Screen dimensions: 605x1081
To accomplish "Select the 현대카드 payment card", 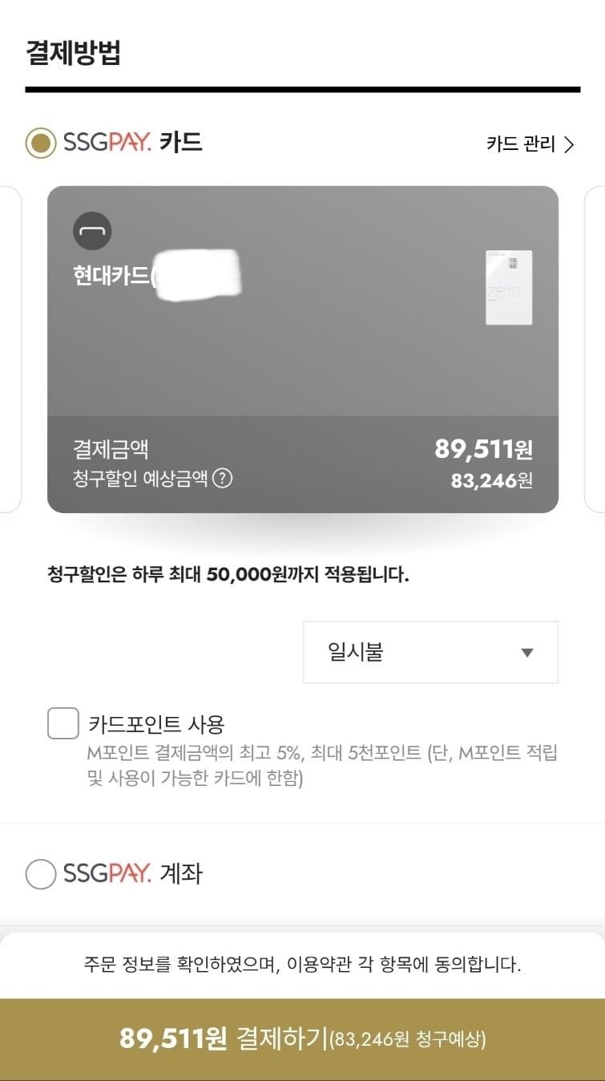I will (303, 349).
